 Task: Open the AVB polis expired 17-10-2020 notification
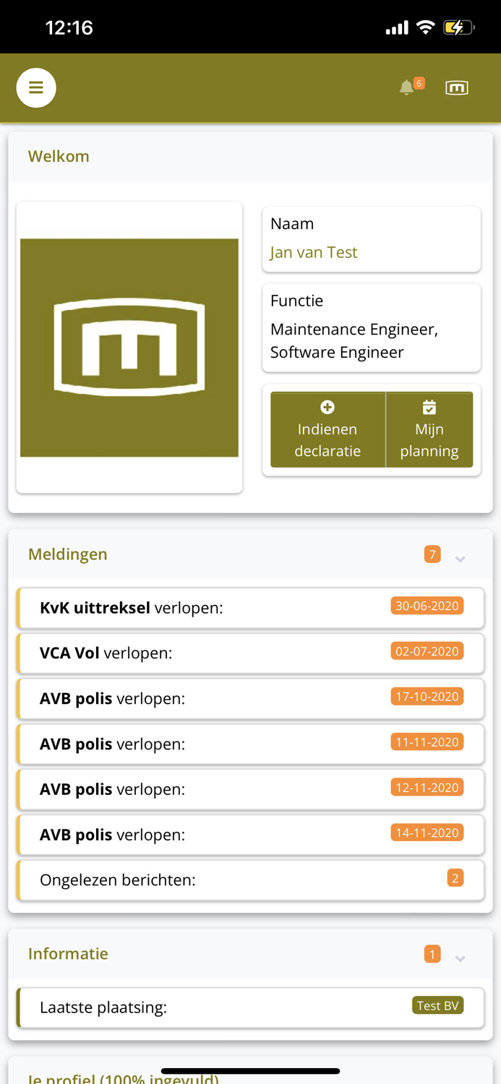[250, 698]
